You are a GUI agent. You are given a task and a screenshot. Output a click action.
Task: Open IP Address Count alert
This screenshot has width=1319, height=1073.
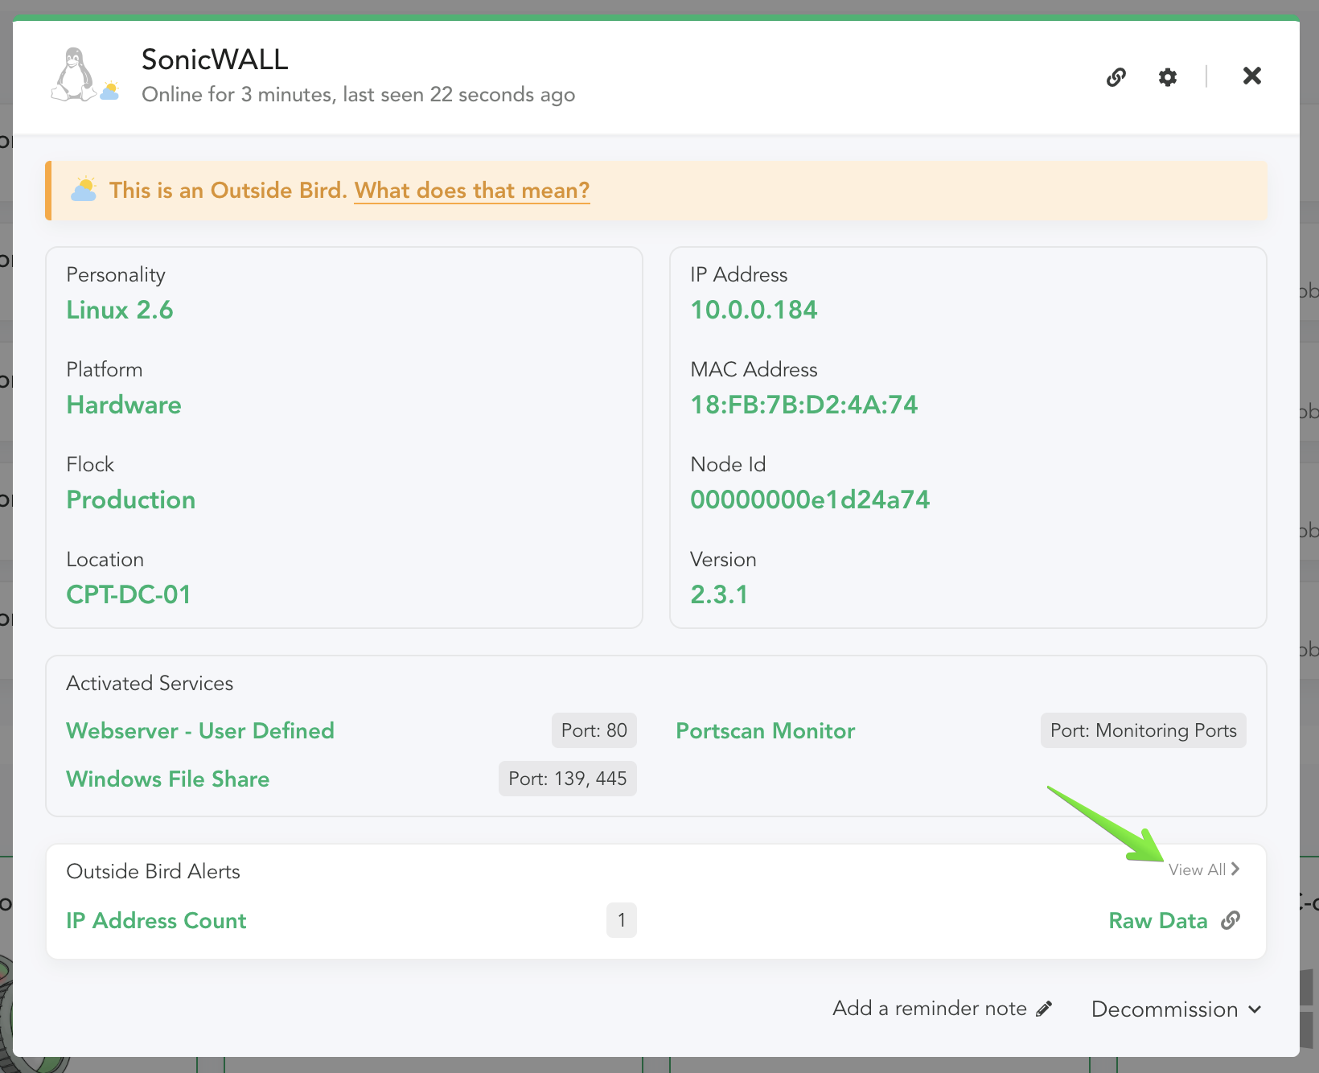click(156, 920)
